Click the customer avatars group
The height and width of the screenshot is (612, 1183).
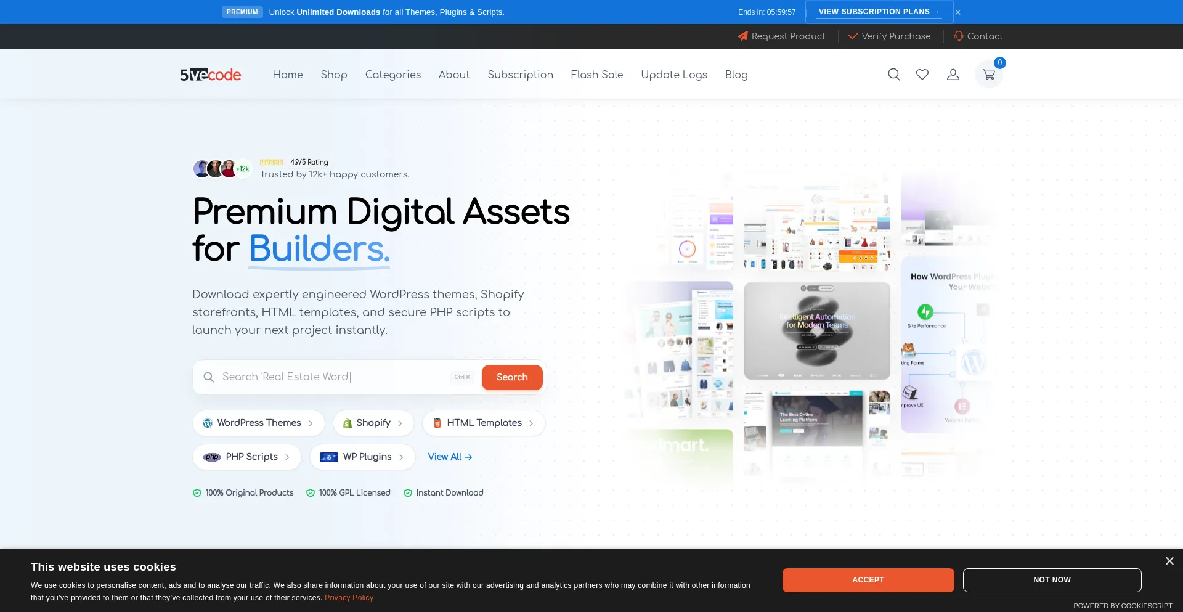(x=222, y=169)
